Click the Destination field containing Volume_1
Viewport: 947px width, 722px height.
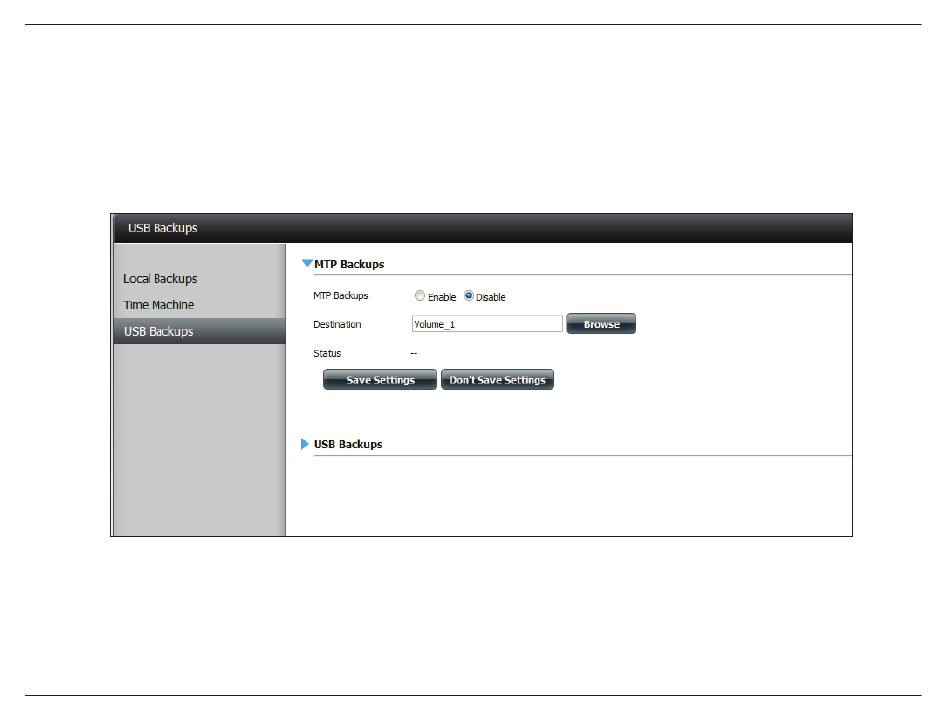[x=486, y=324]
